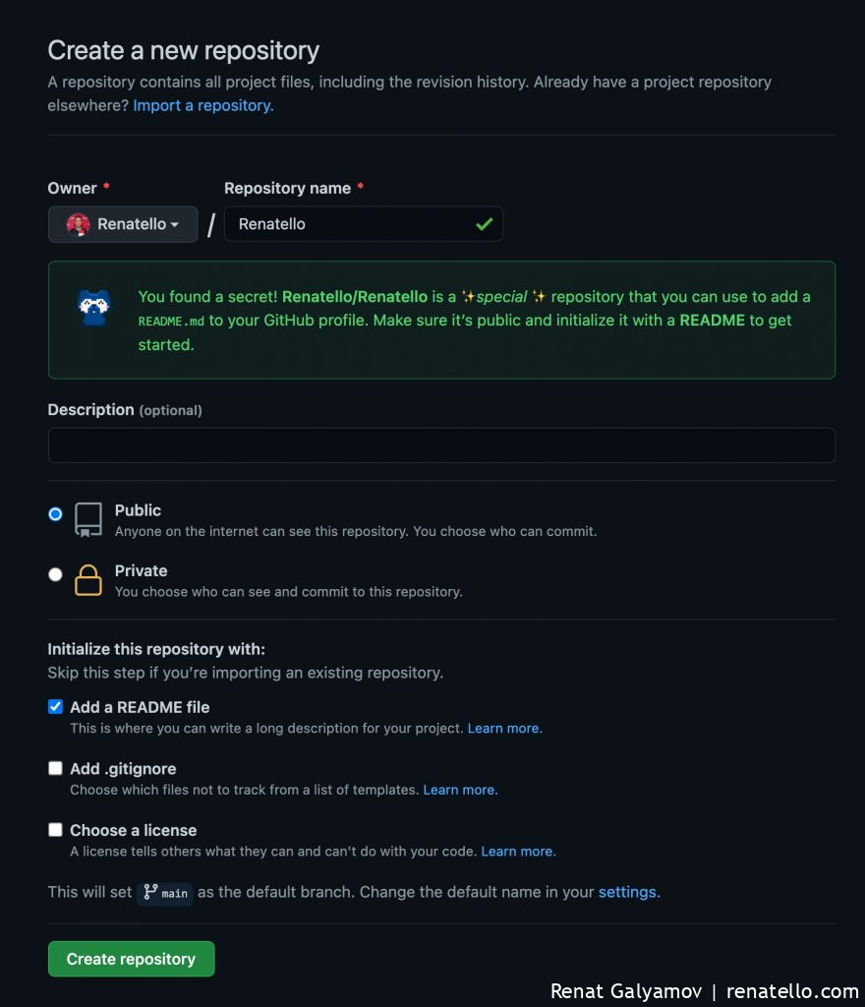Open the Owner dropdown selector
This screenshot has width=865, height=1007.
pos(123,224)
